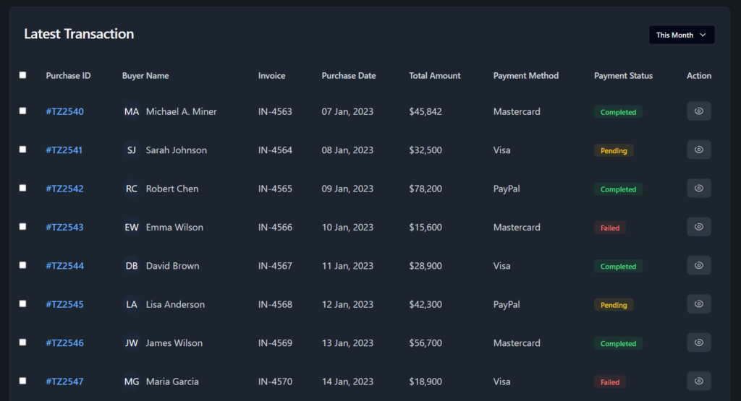This screenshot has height=401, width=741.
Task: Open the This Month dropdown
Action: click(x=682, y=35)
